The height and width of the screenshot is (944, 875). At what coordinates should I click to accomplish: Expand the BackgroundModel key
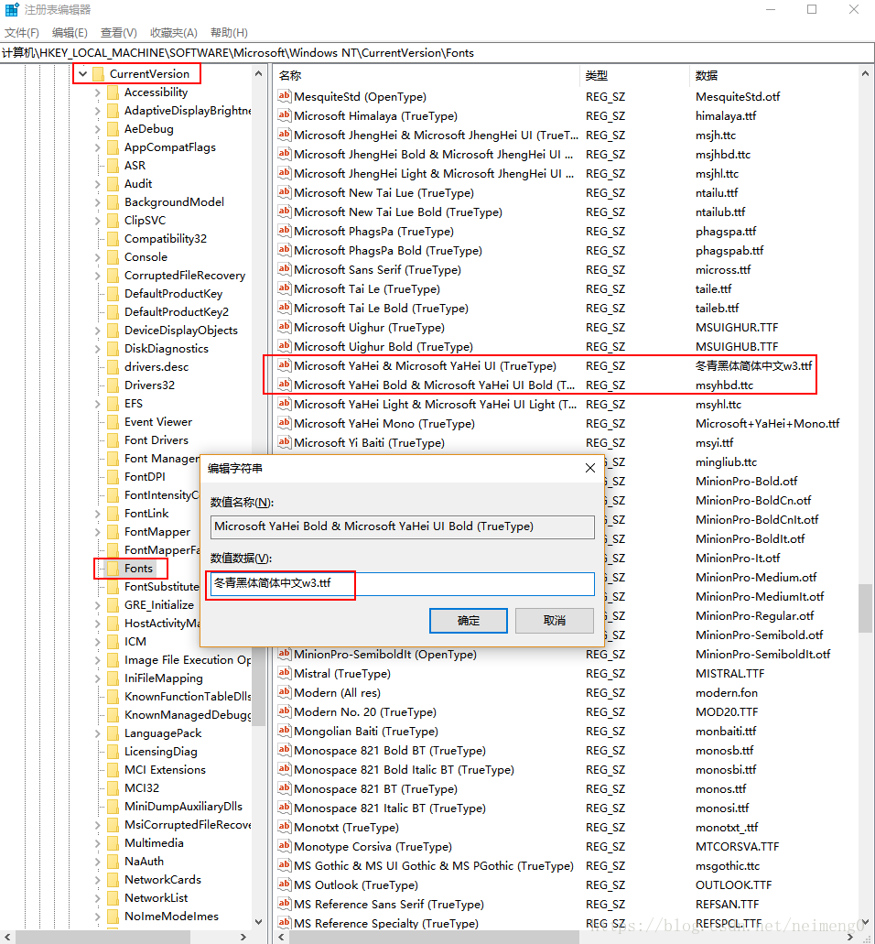[x=98, y=202]
